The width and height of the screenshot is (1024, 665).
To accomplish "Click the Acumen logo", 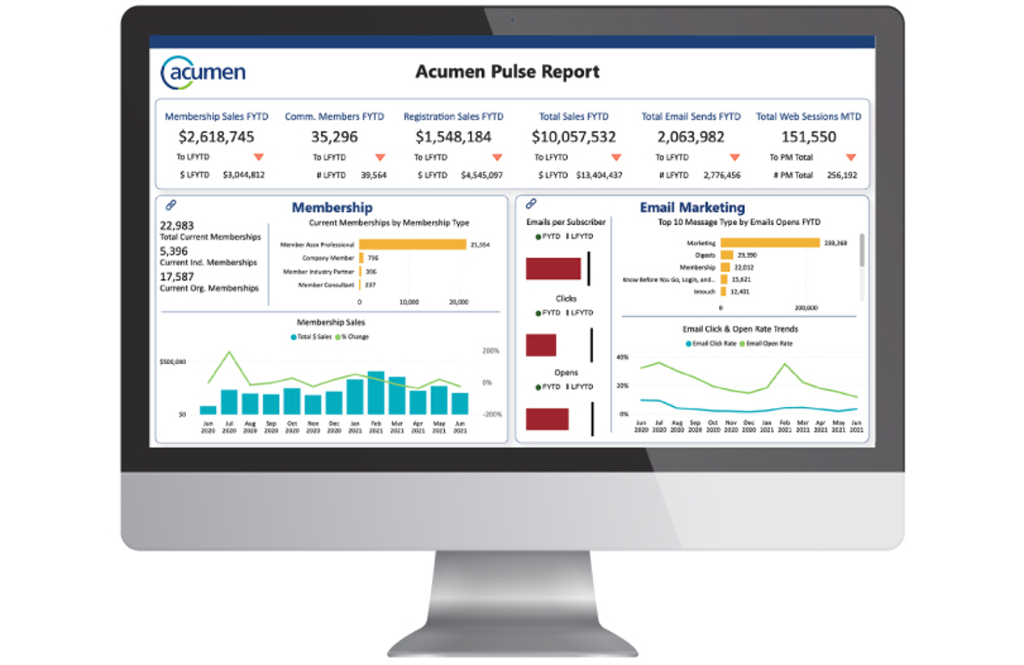I will click(203, 72).
